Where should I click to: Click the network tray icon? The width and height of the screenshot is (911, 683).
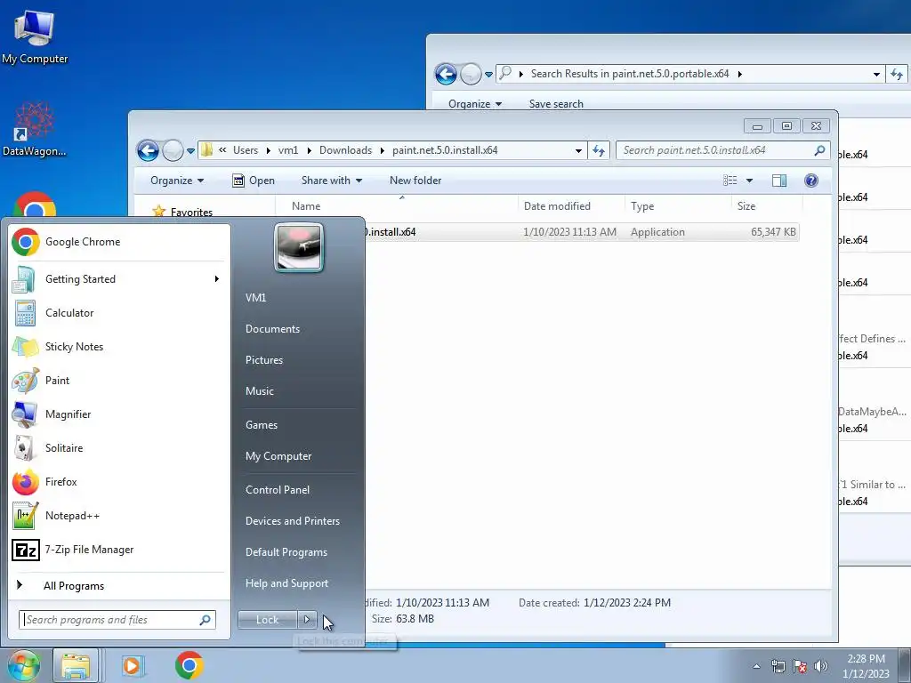(778, 666)
